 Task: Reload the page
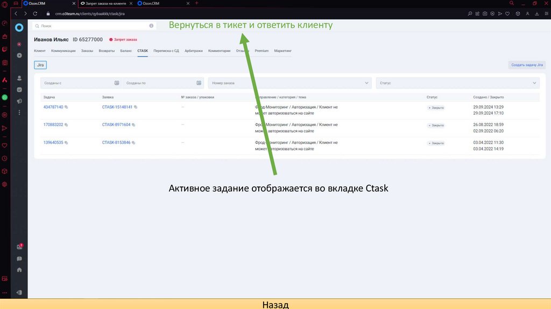point(35,13)
